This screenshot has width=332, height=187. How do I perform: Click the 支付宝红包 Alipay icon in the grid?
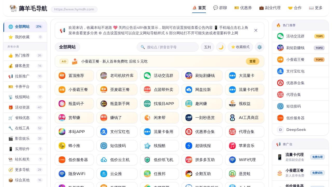(x=104, y=132)
